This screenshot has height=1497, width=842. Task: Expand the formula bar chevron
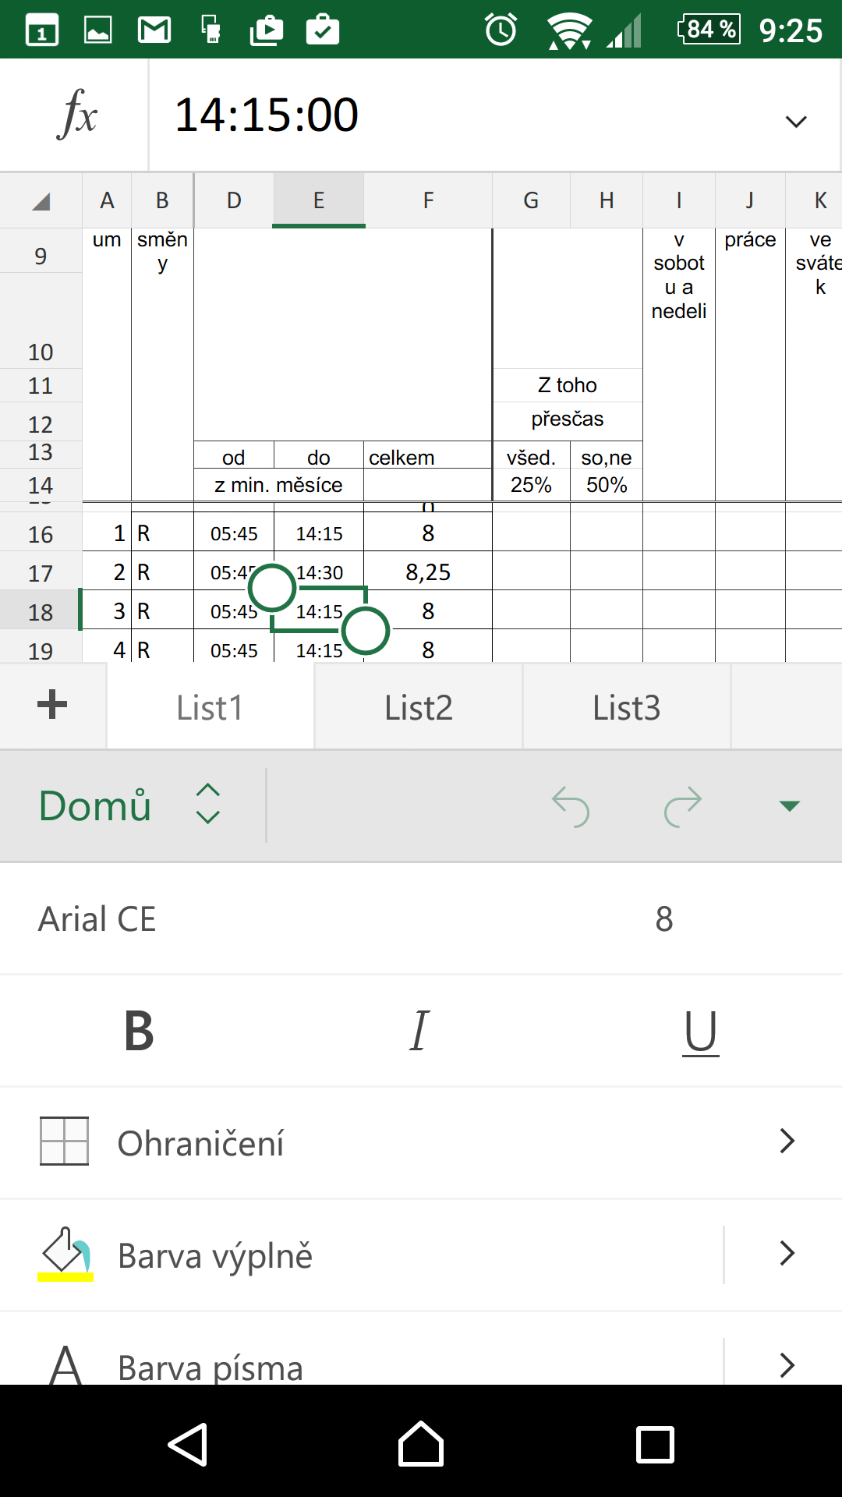[796, 122]
